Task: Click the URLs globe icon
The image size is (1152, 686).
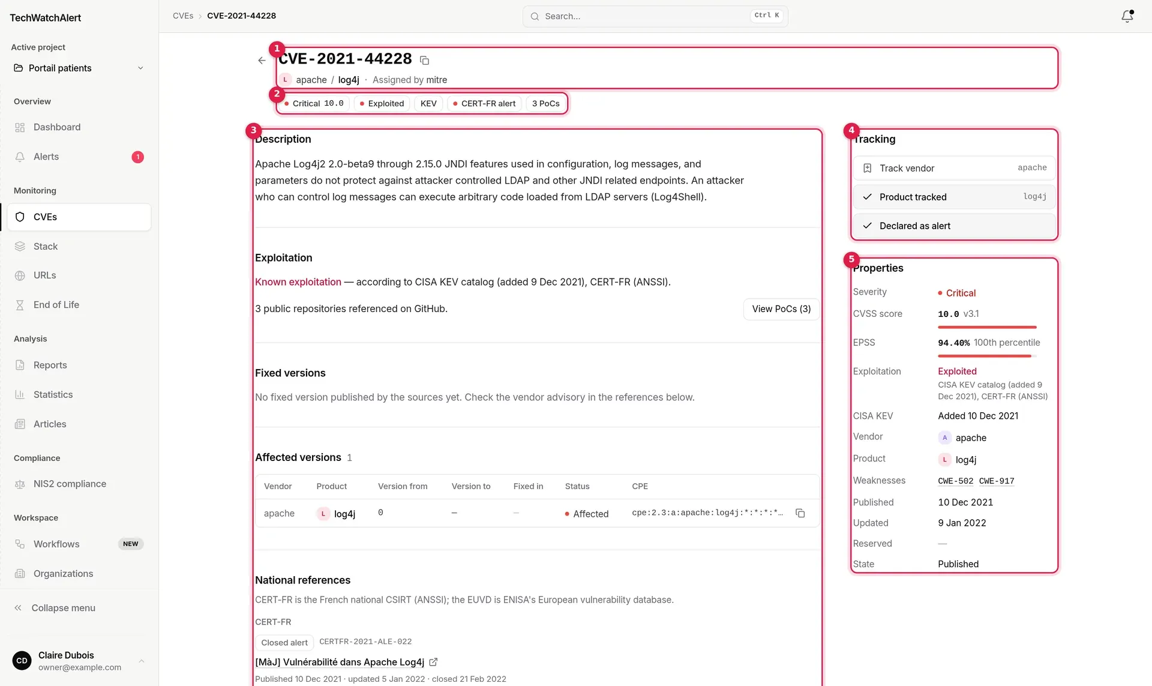Action: coord(20,275)
